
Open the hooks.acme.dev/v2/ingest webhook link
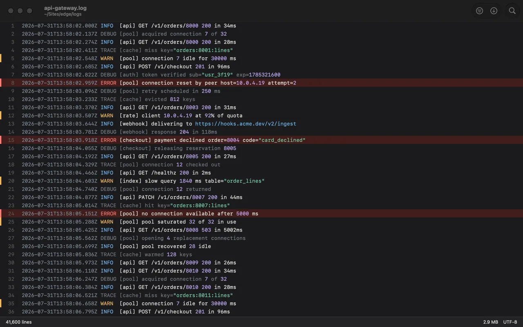pyautogui.click(x=246, y=124)
